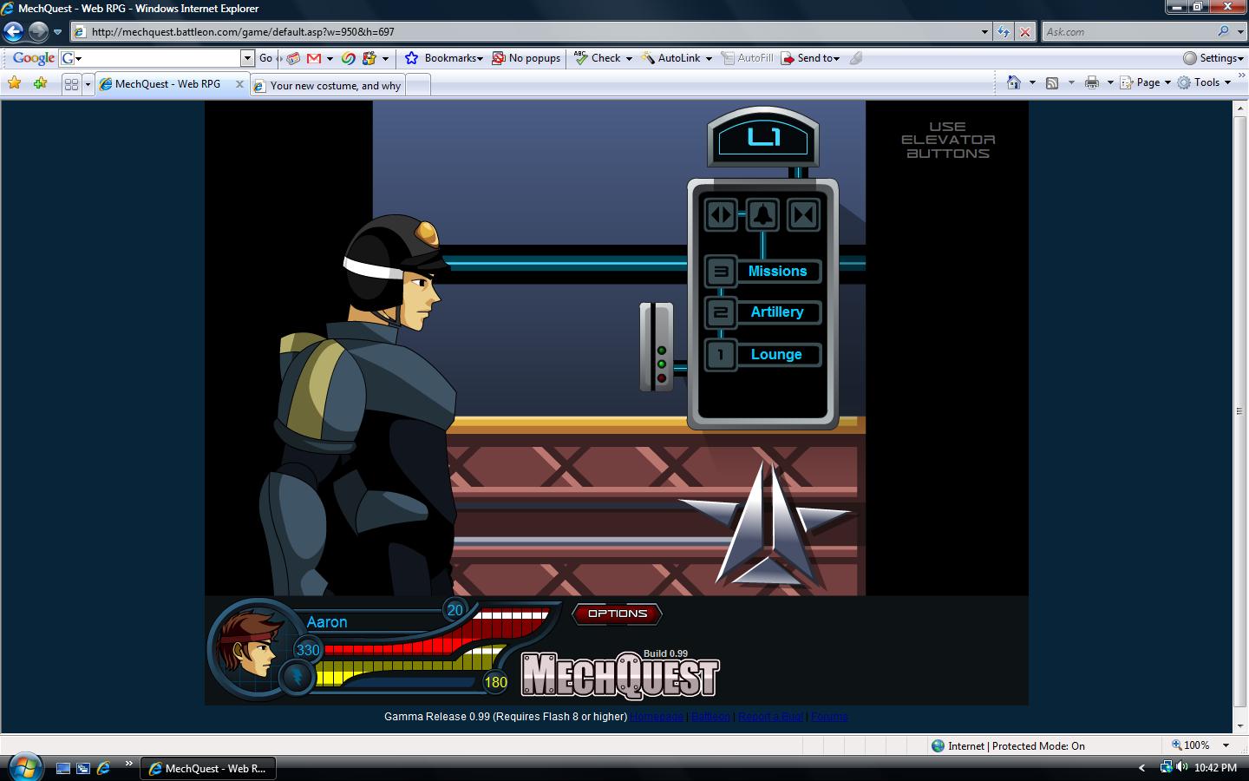The image size is (1249, 781).
Task: Open Google toolbar Settings menu
Action: click(1213, 58)
